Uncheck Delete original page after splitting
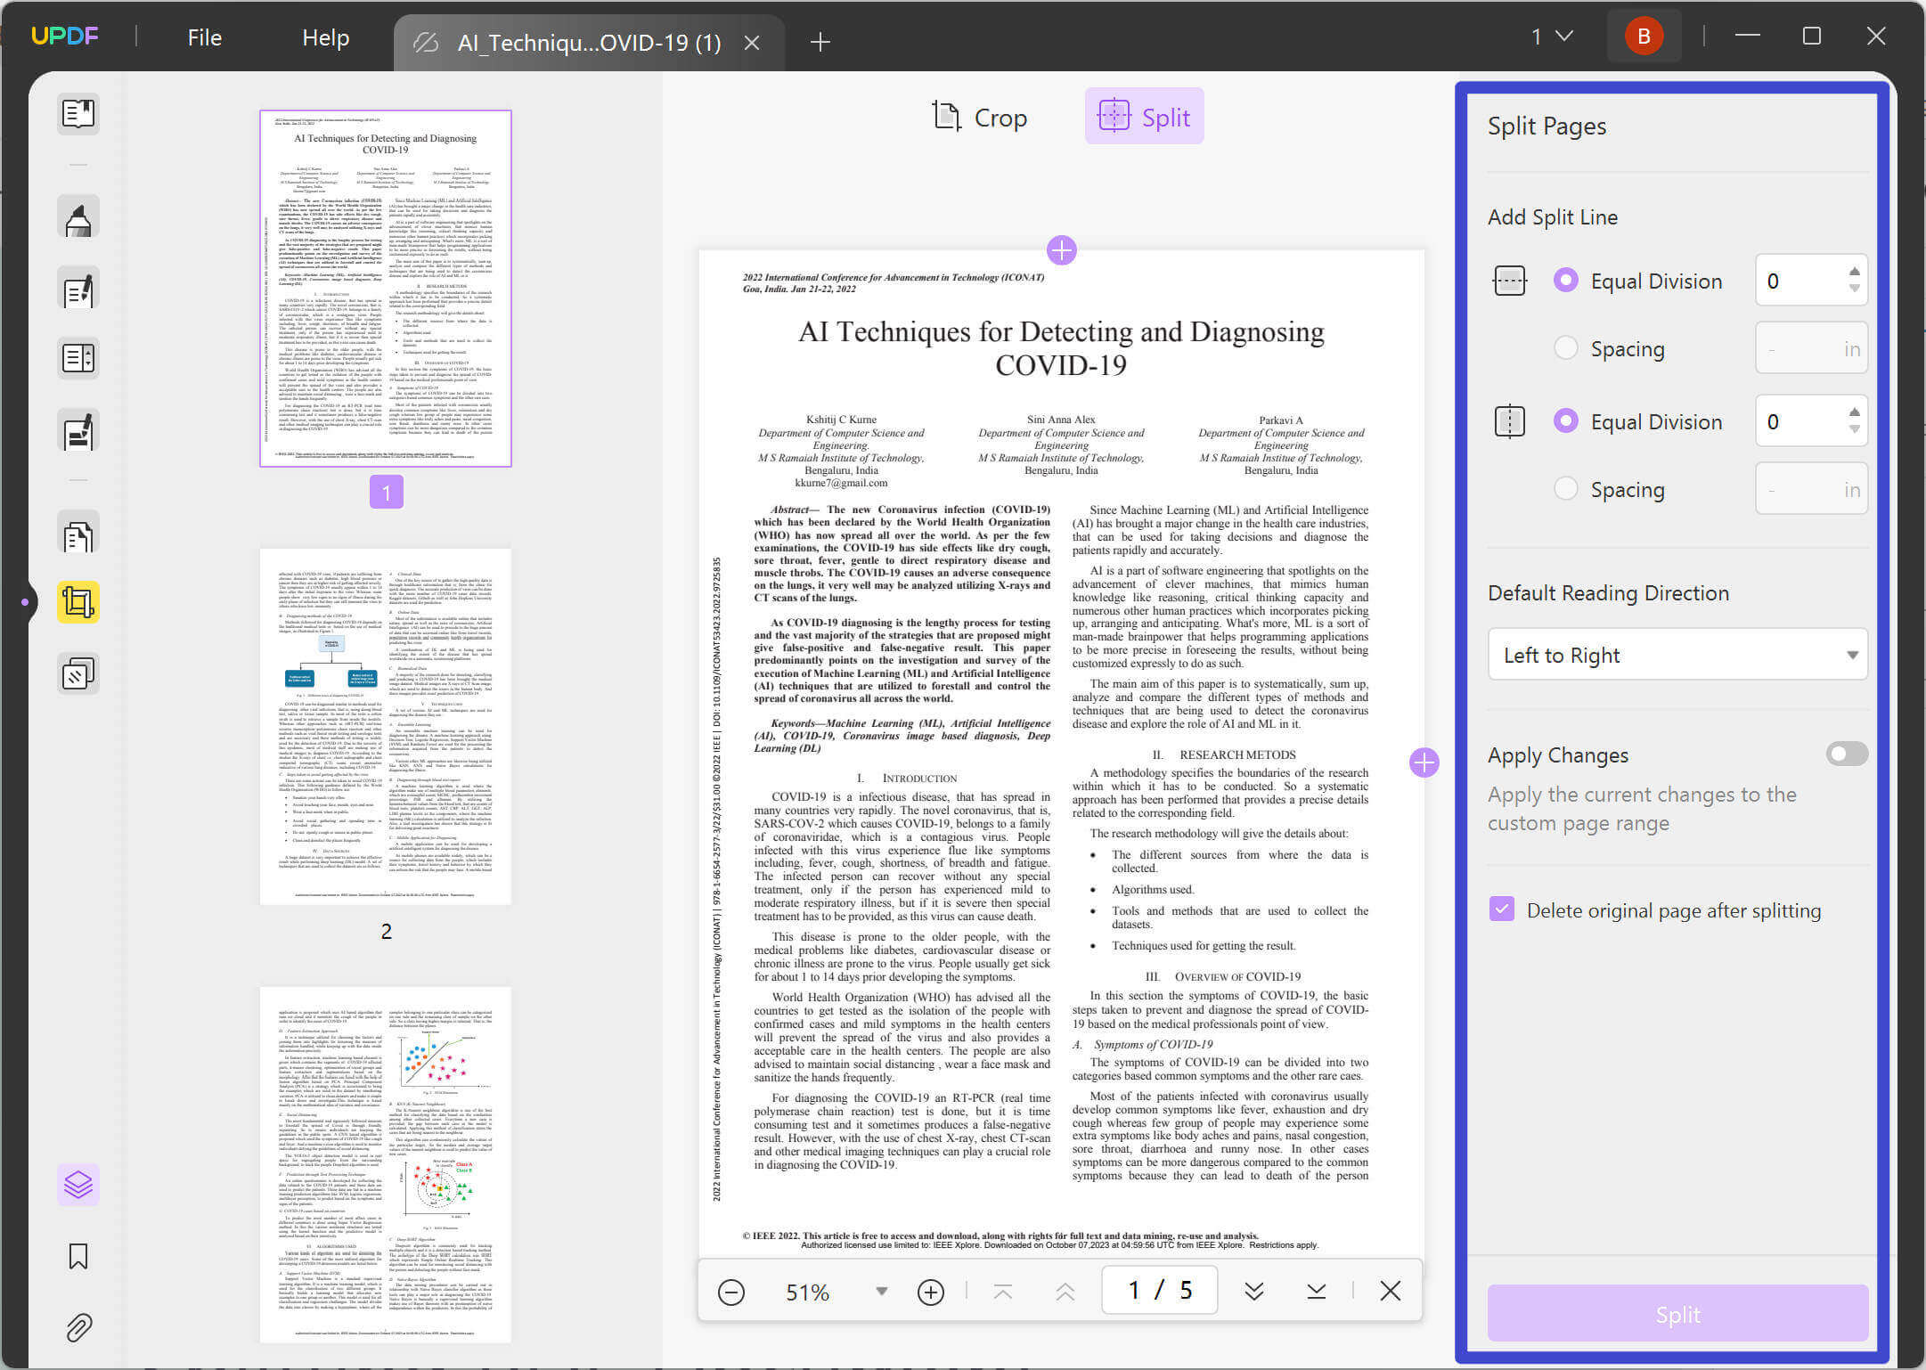 [1503, 909]
